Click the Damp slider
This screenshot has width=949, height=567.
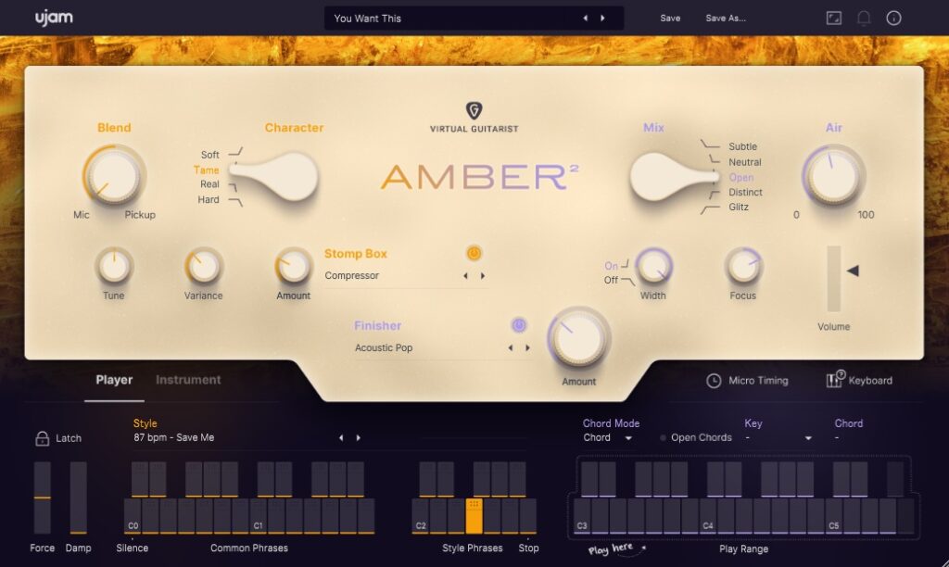click(78, 498)
